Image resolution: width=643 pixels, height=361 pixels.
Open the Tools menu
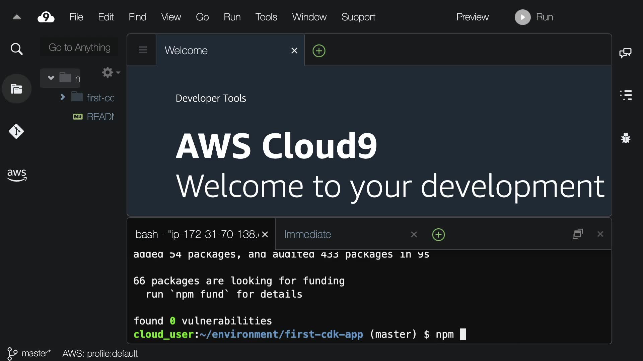(x=266, y=17)
